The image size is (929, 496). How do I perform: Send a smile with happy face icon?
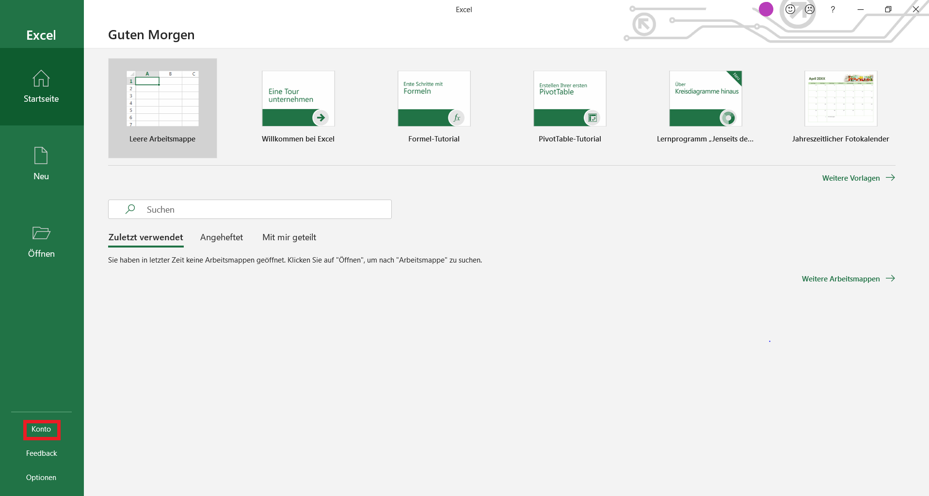[x=790, y=9]
